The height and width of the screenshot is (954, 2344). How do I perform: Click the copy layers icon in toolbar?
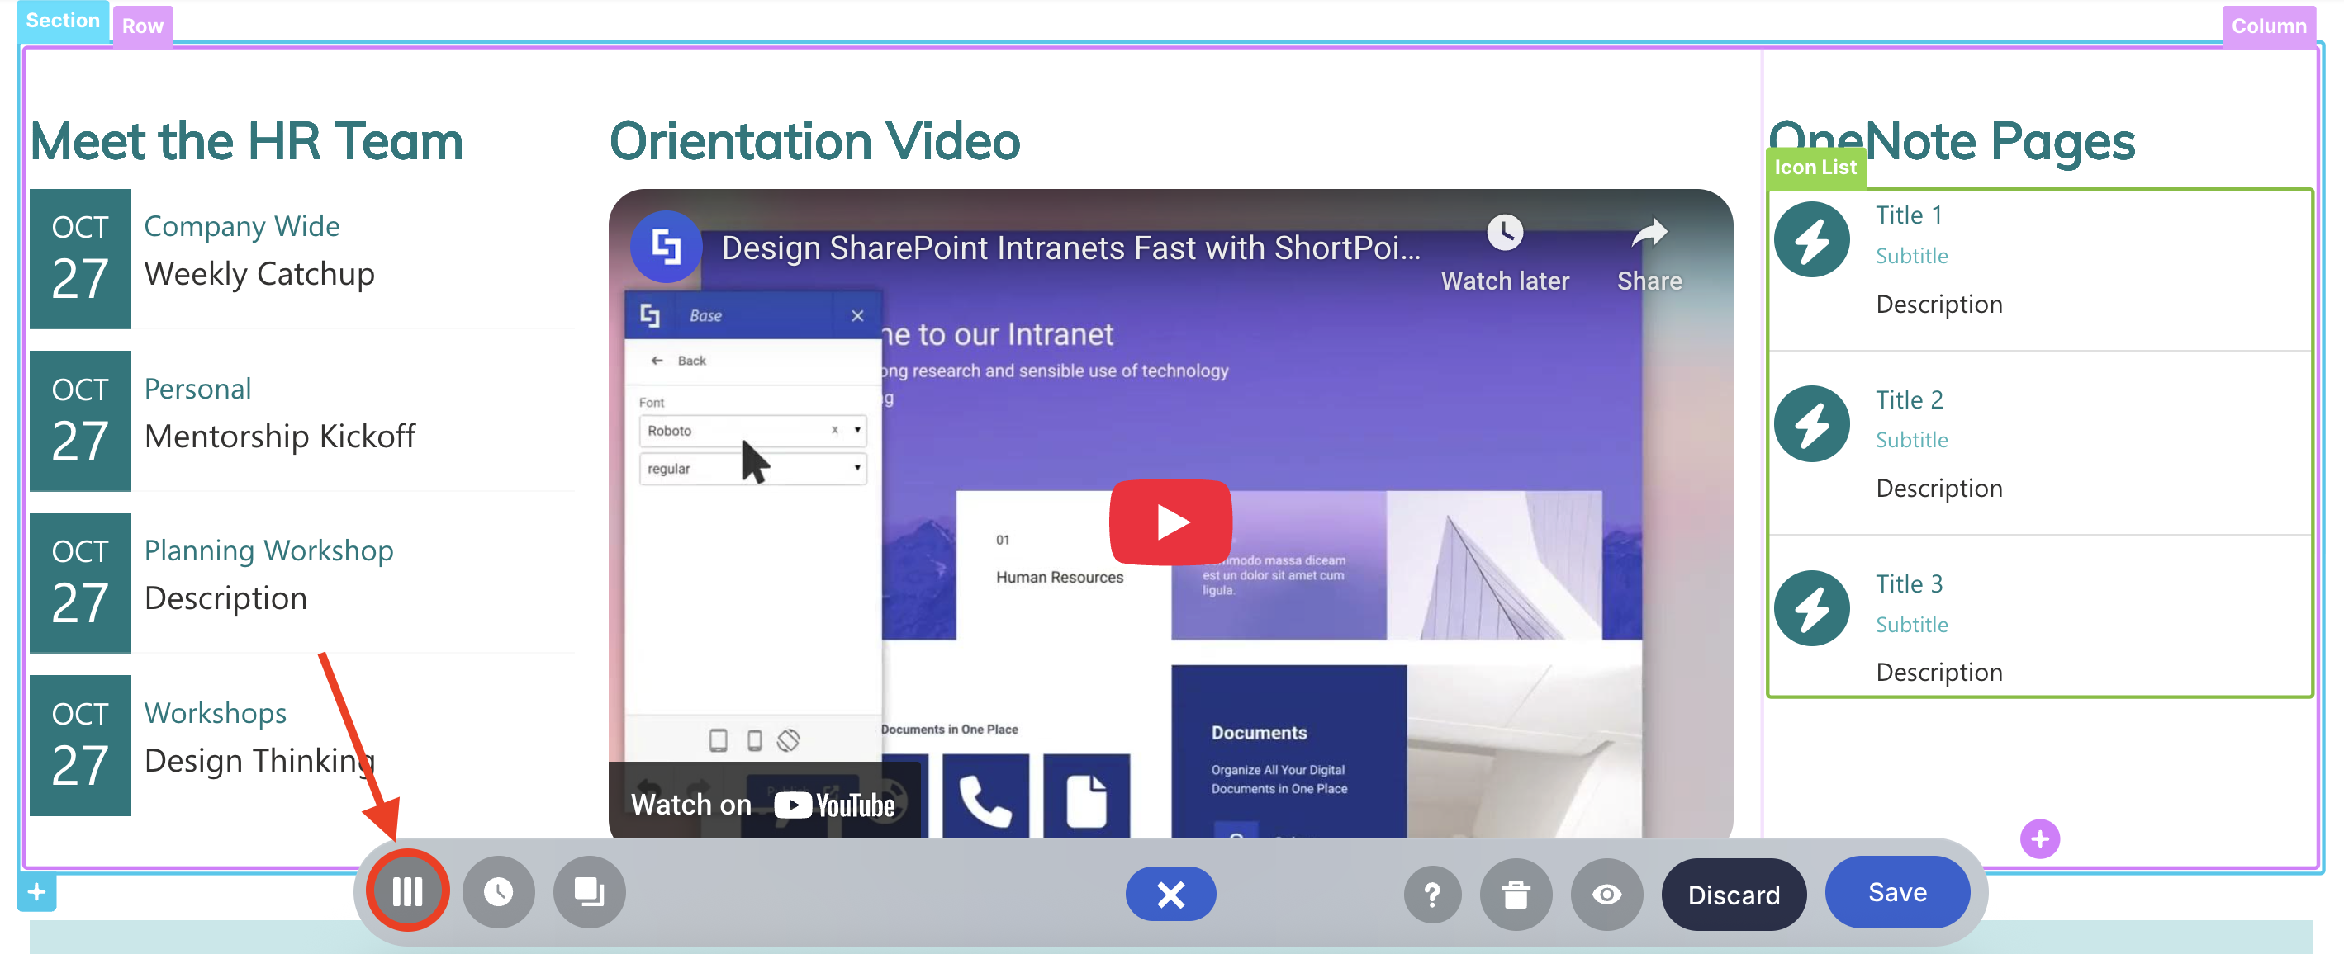click(x=589, y=891)
